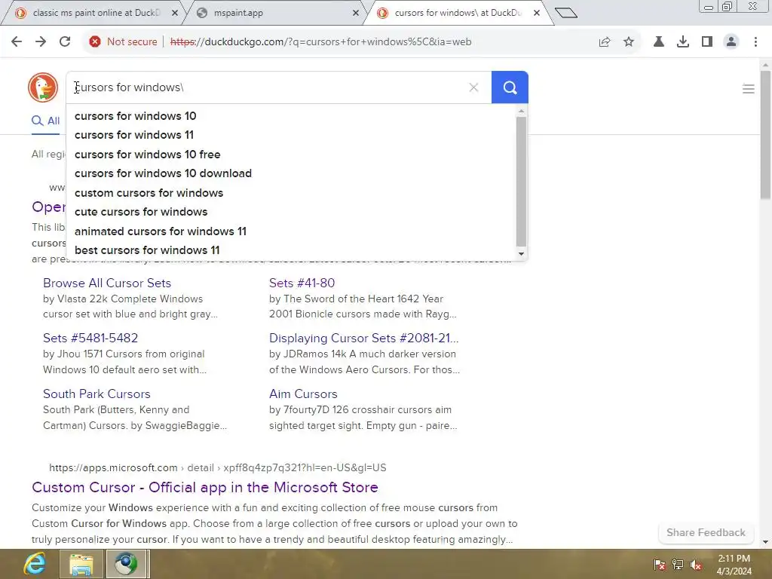Select suggestion 'custom cursors for windows'
772x579 pixels.
[x=149, y=193]
